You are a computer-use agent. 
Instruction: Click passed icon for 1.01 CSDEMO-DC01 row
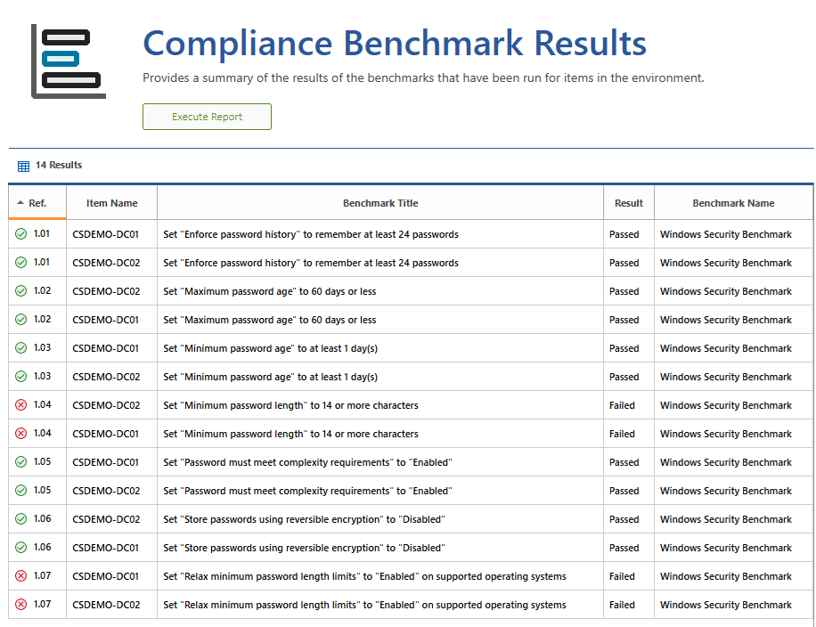[x=20, y=234]
